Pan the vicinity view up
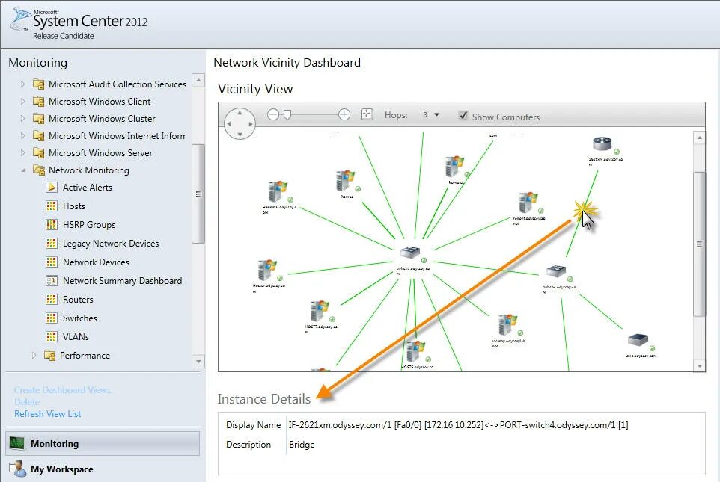Viewport: 720px width, 482px height. point(240,112)
